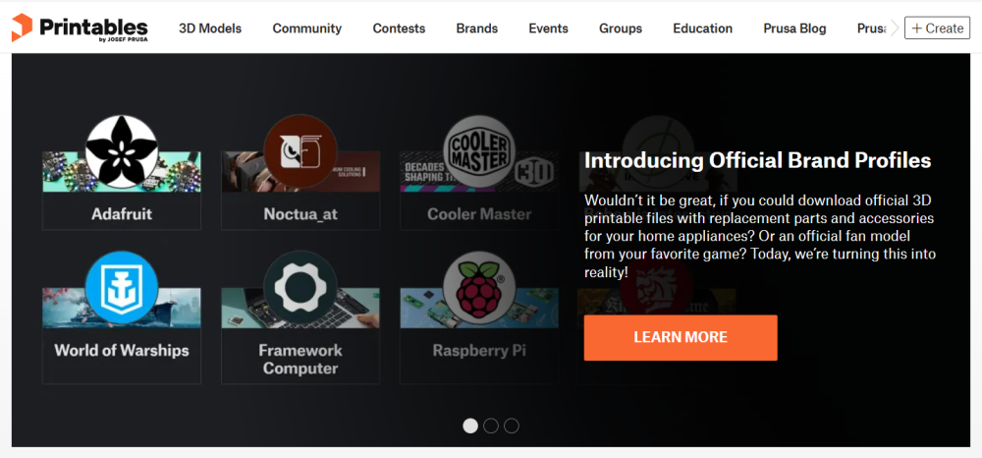The width and height of the screenshot is (982, 458).
Task: Open the Education navigation item
Action: (703, 29)
